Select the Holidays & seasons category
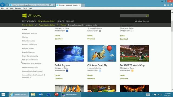 pyautogui.click(x=29, y=33)
